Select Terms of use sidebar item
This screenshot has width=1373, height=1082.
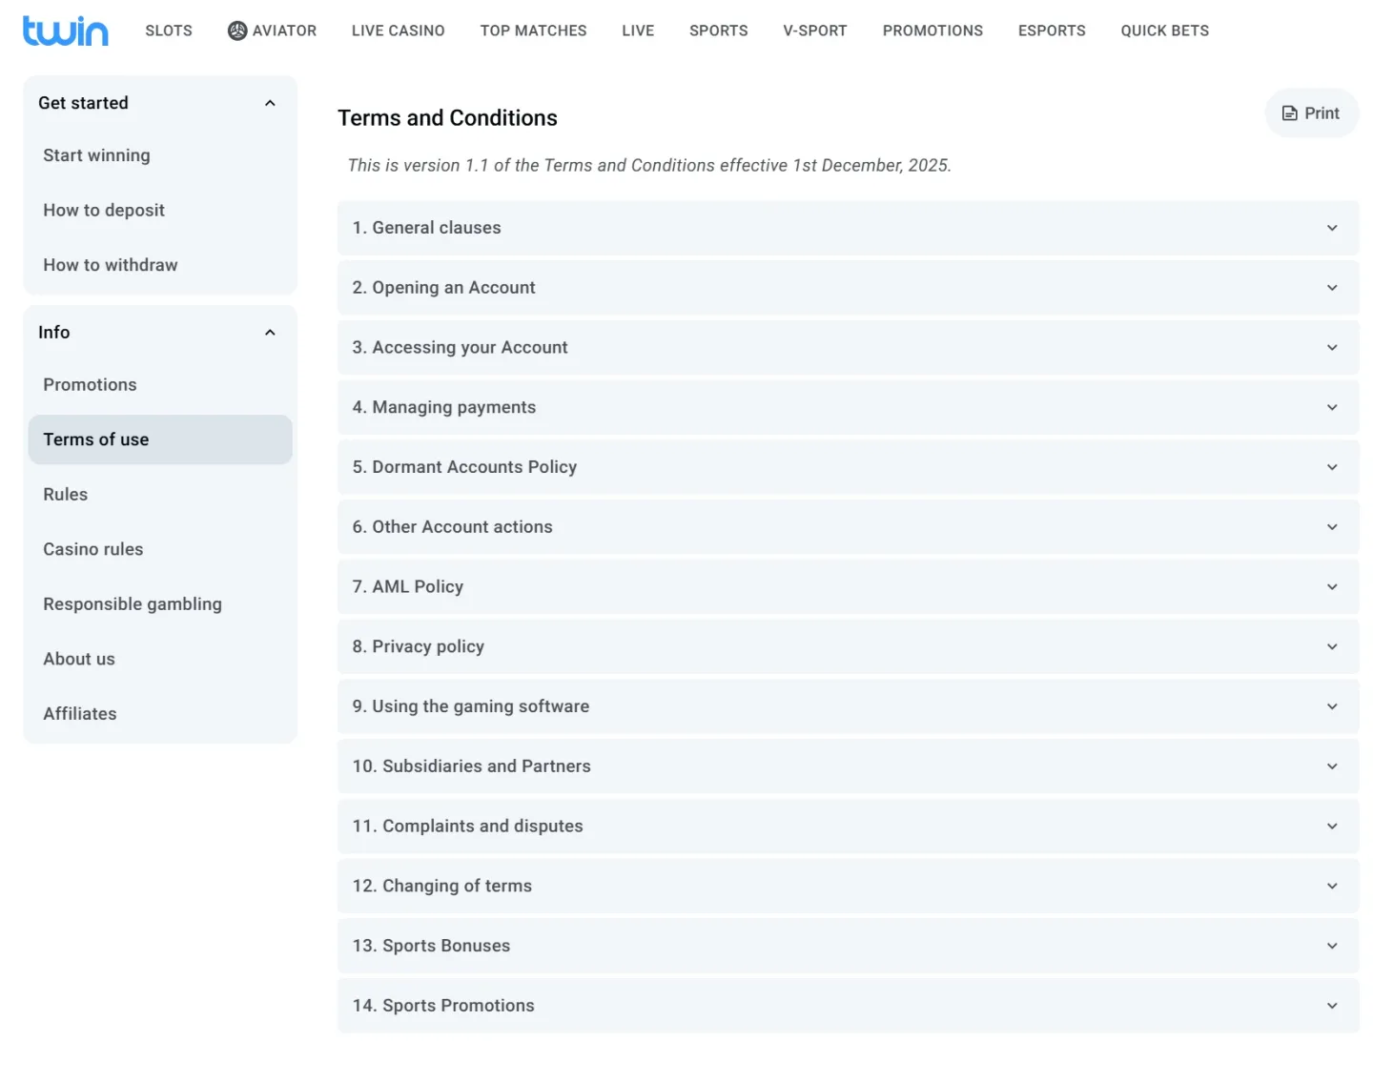pos(96,439)
